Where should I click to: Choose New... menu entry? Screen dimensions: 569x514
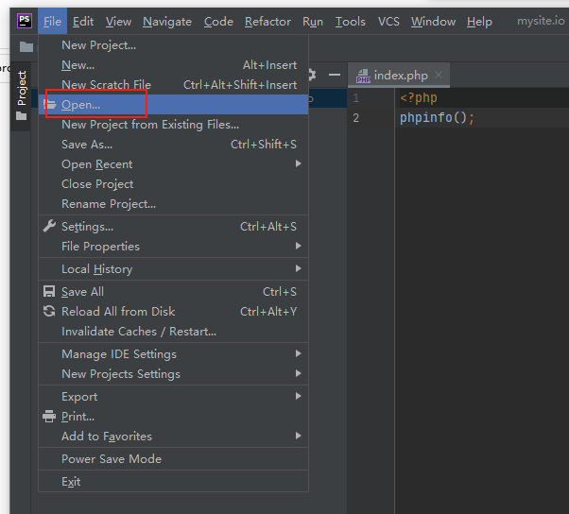click(174, 65)
